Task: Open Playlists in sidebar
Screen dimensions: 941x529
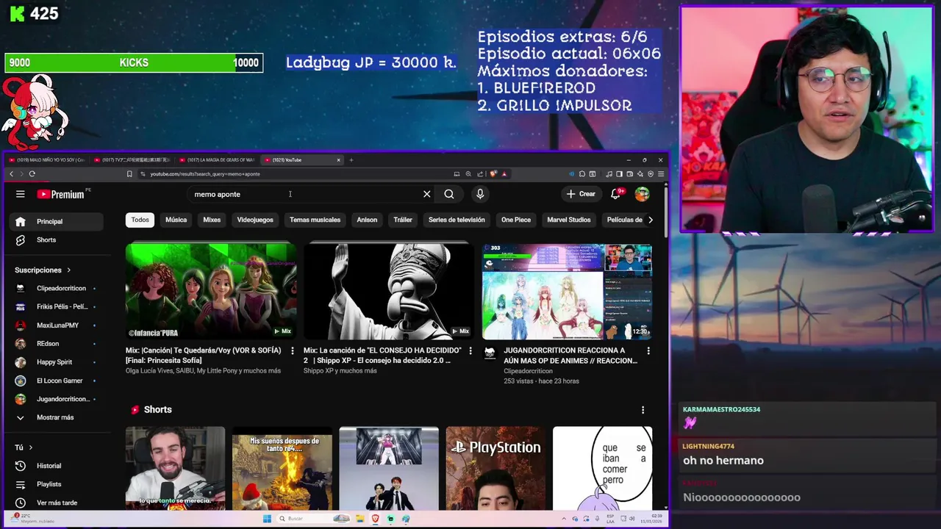Action: click(x=57, y=484)
